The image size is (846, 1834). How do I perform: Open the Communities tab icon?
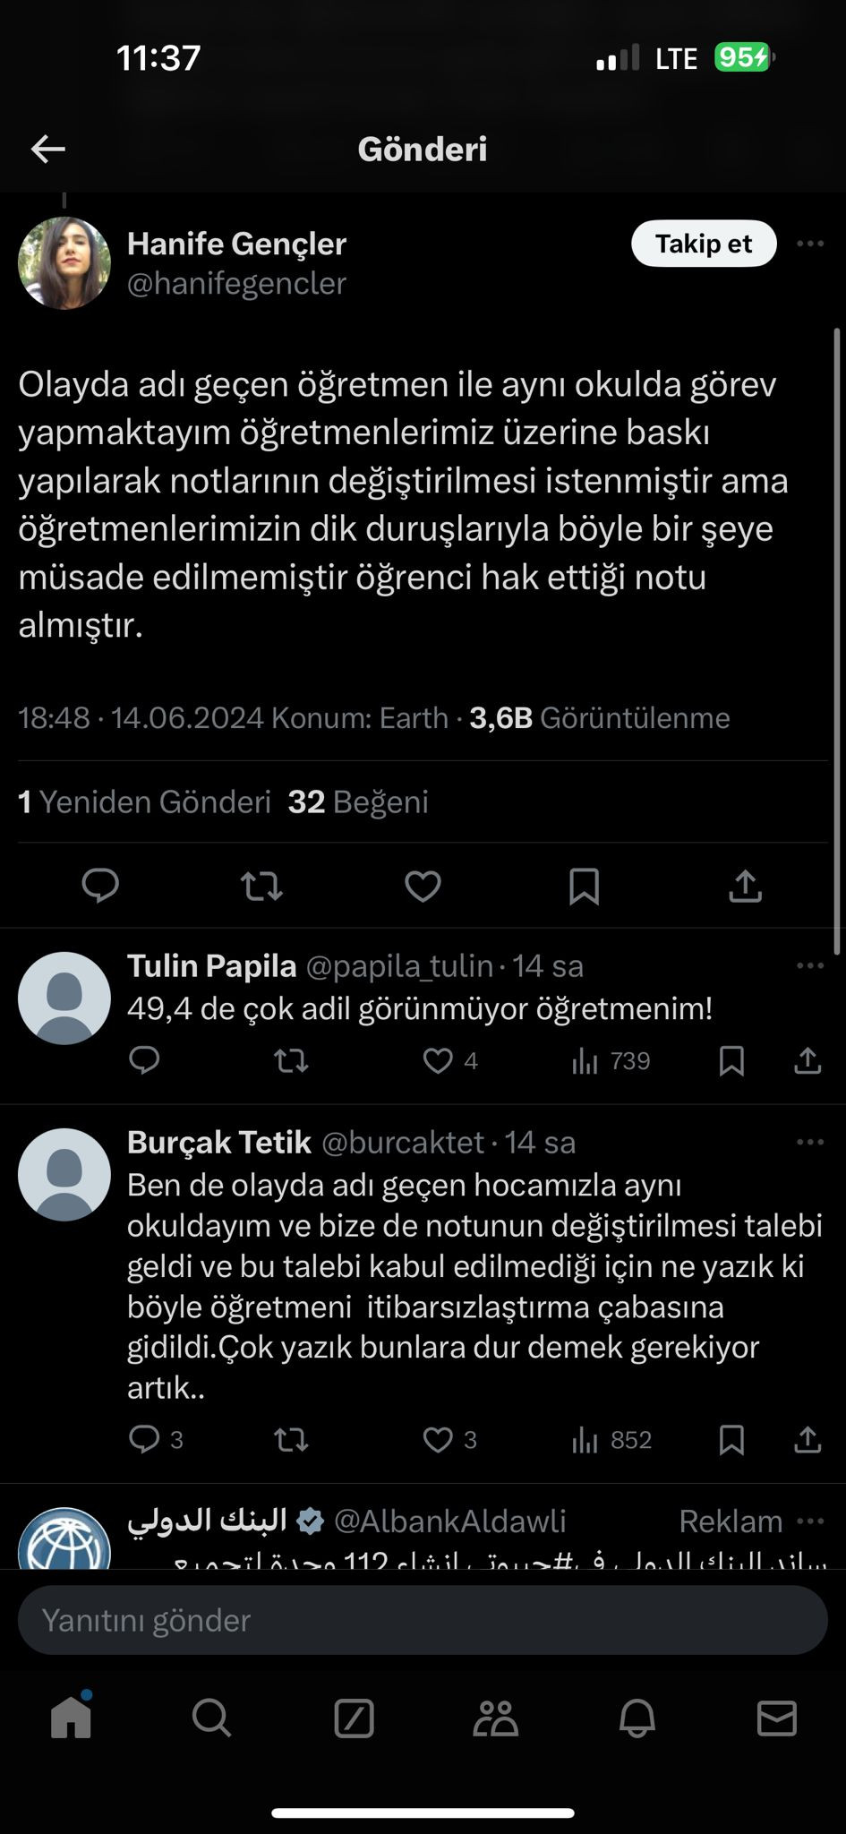(495, 1718)
